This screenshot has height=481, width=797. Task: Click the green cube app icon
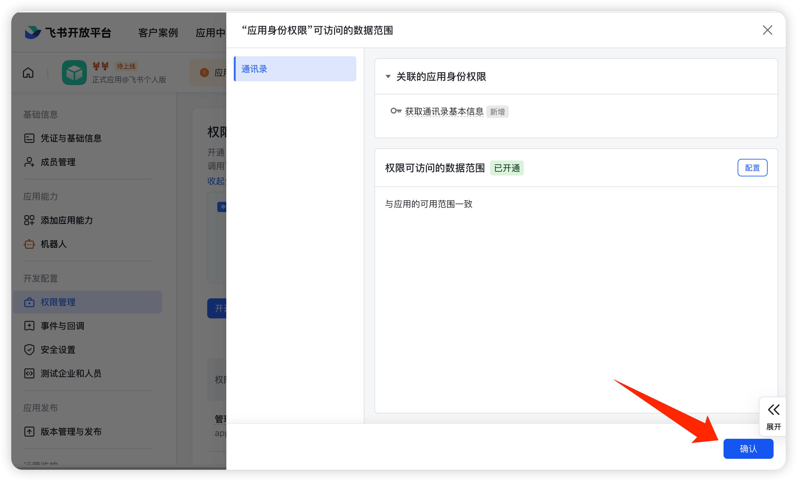click(74, 73)
